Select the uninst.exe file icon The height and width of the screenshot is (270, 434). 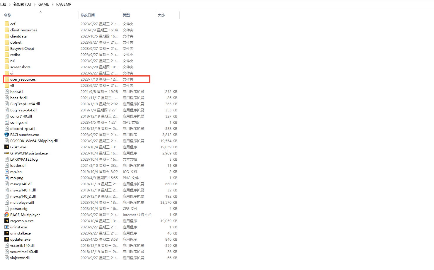[x=7, y=227]
